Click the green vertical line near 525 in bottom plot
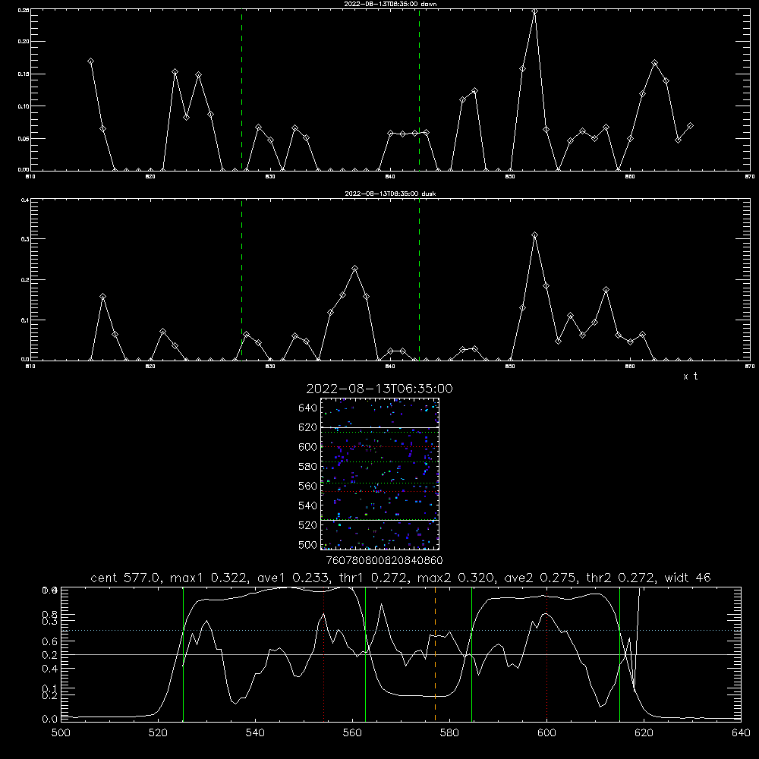Image resolution: width=759 pixels, height=759 pixels. pyautogui.click(x=183, y=654)
